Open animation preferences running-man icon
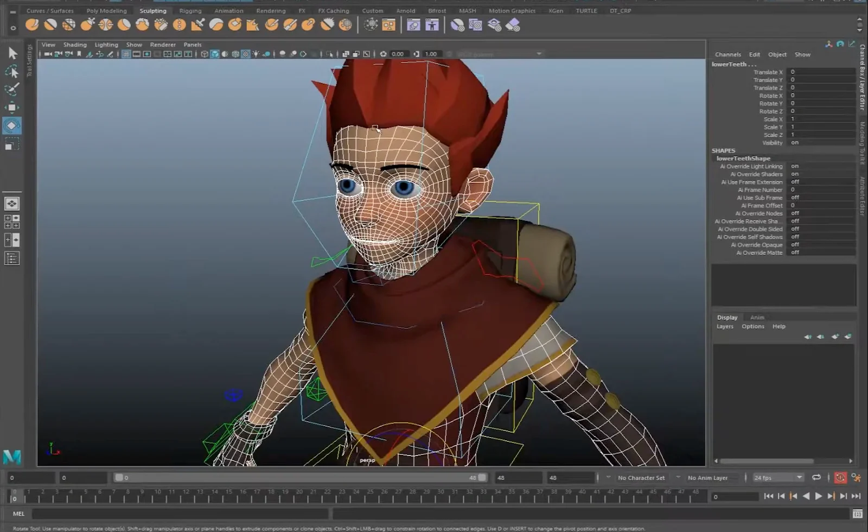This screenshot has width=868, height=532. click(x=857, y=478)
